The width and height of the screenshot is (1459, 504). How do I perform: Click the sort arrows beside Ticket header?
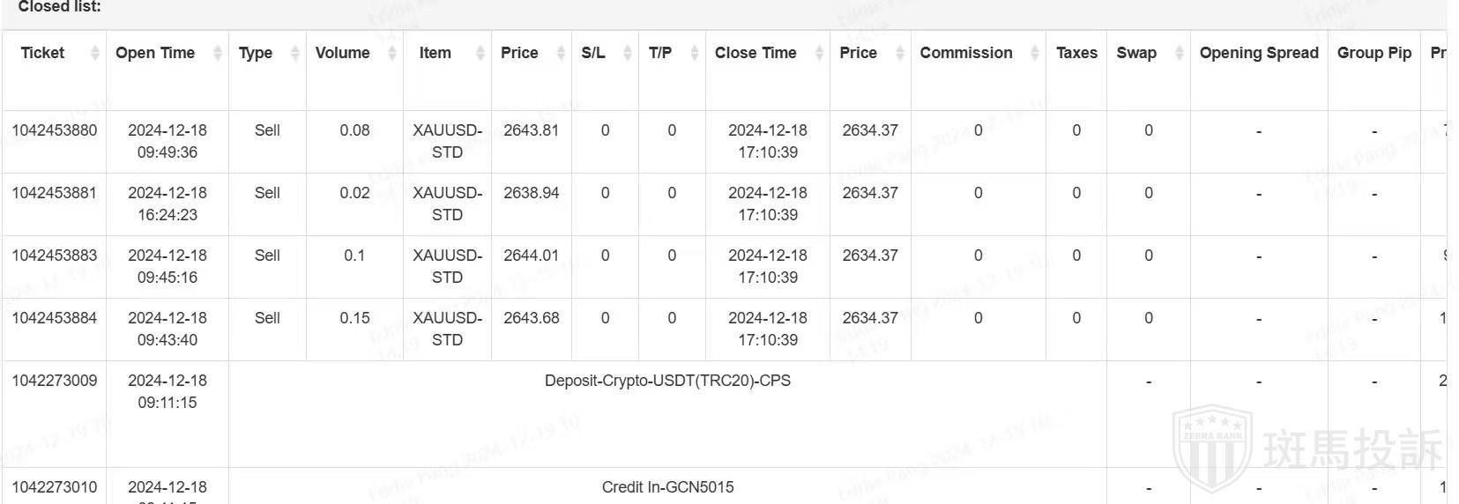click(94, 54)
